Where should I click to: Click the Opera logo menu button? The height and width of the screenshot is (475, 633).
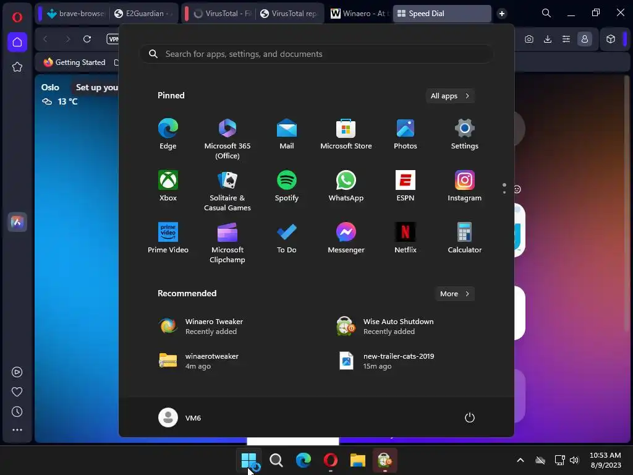click(x=17, y=17)
